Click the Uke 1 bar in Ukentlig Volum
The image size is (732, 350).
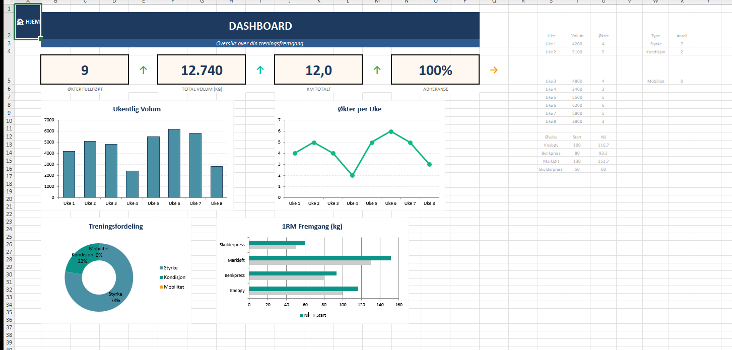pos(69,174)
